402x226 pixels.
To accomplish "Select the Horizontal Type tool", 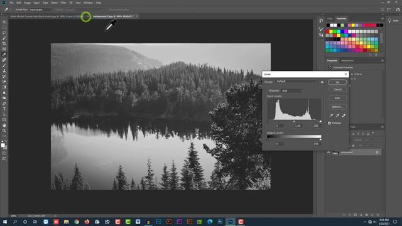I will click(4, 109).
